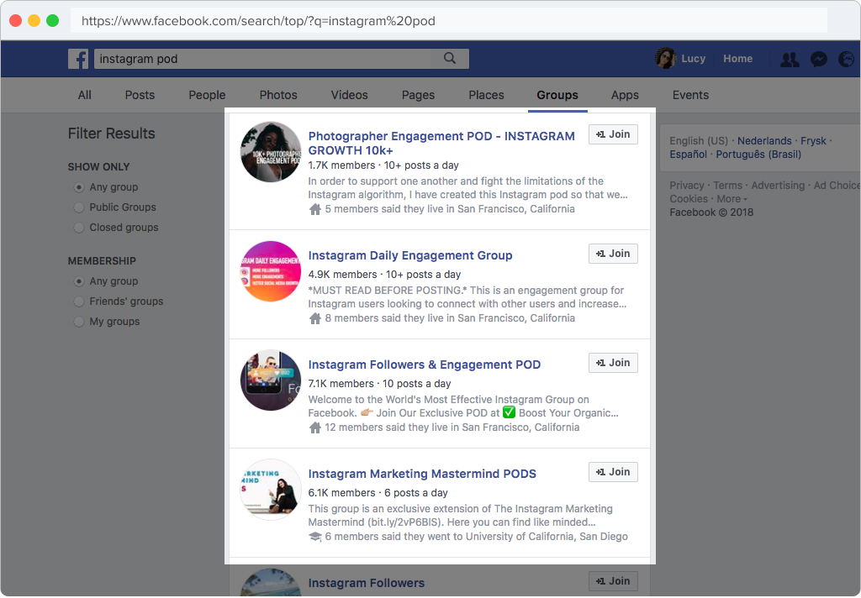
Task: Switch to the All tab
Action: [85, 95]
